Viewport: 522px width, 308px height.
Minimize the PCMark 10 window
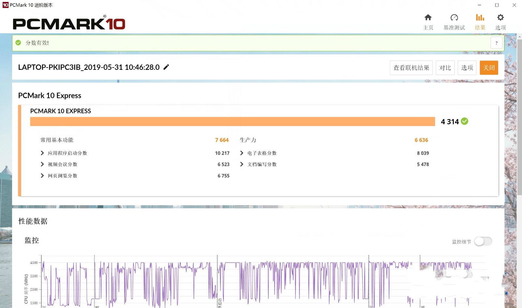click(479, 5)
